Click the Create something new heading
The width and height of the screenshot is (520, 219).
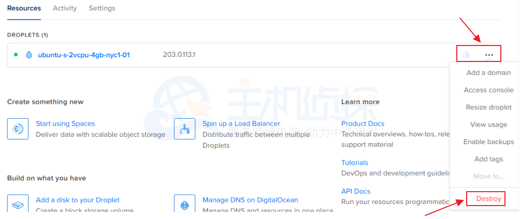click(45, 102)
